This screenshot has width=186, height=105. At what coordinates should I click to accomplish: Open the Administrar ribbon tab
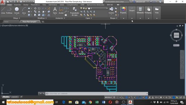53,5
